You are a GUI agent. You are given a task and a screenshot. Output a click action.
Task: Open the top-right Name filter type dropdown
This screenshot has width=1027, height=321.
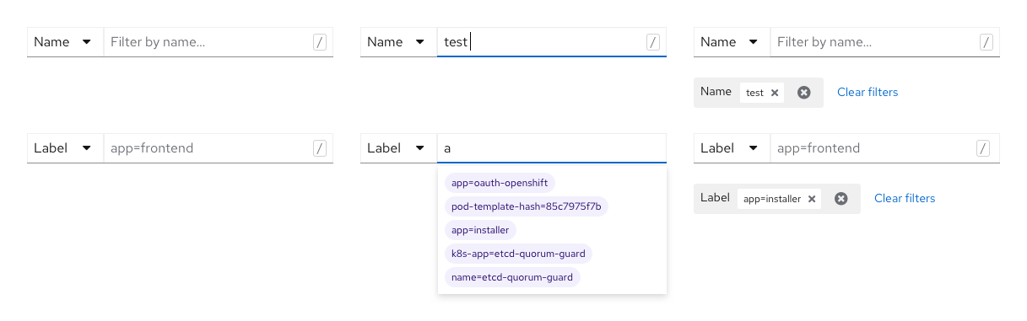(x=732, y=42)
